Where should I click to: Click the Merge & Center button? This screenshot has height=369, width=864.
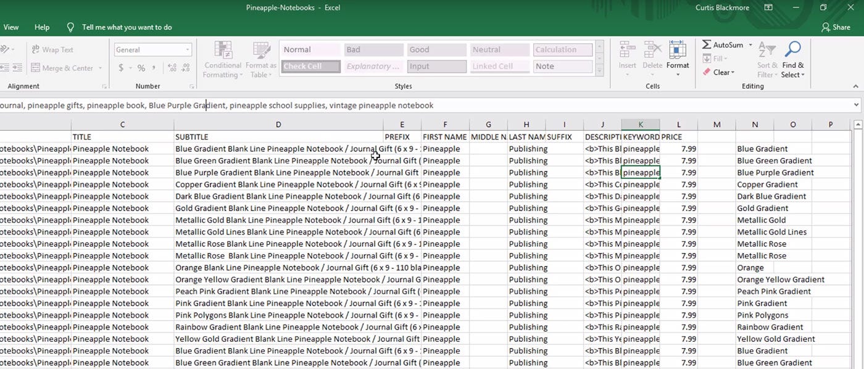[x=62, y=68]
